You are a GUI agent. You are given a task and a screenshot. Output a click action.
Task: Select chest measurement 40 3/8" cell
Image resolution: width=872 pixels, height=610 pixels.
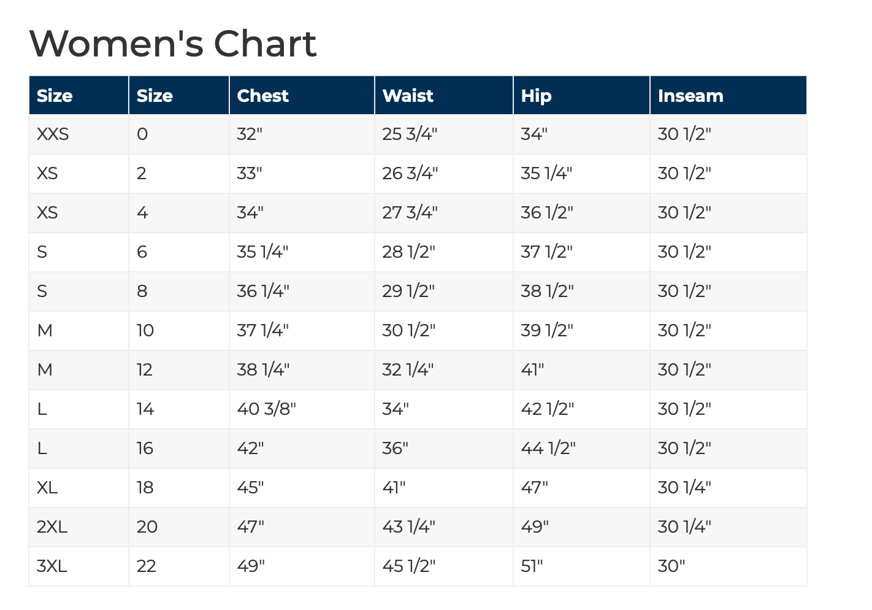coord(266,409)
